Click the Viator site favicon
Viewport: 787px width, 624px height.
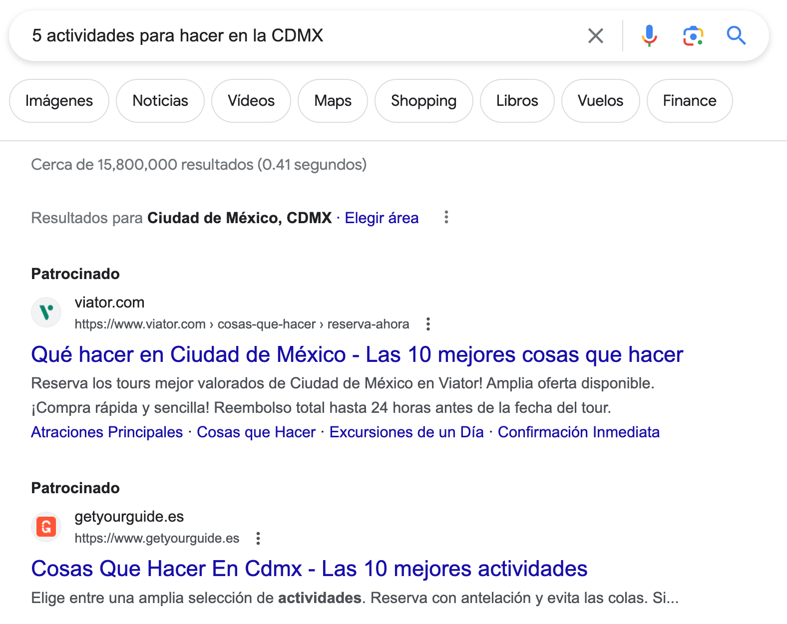(46, 312)
